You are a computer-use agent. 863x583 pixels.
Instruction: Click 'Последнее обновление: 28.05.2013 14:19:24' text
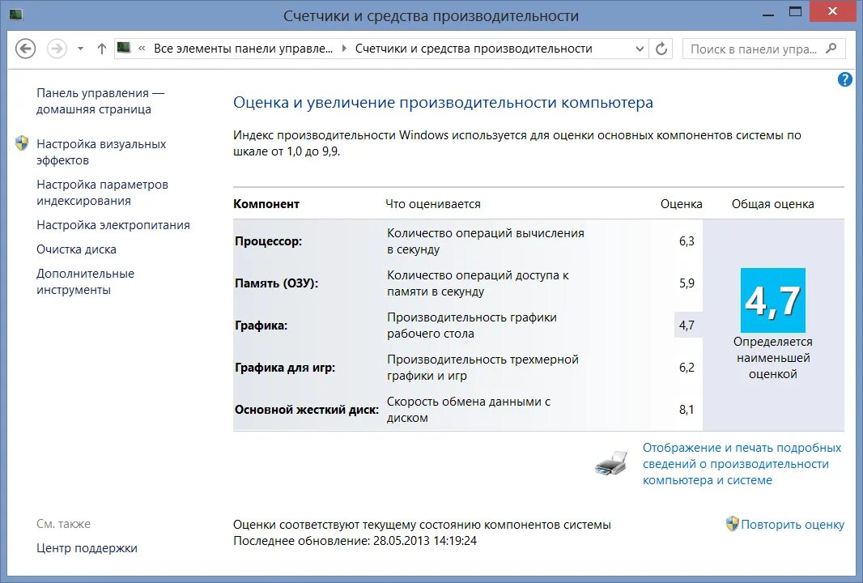(x=355, y=541)
